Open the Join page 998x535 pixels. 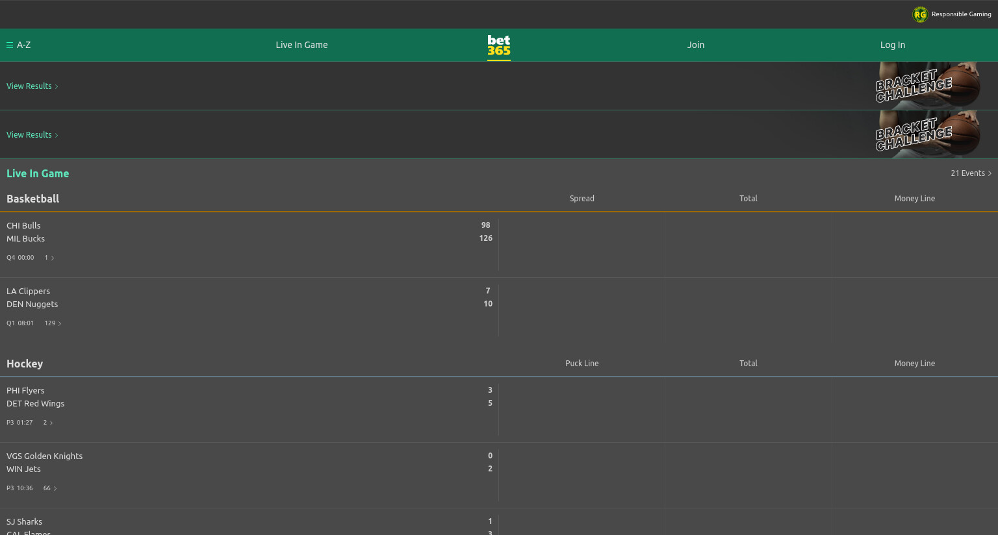696,45
